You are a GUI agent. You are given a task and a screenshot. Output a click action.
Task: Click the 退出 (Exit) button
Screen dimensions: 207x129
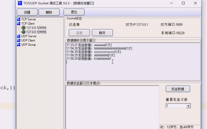(74, 12)
